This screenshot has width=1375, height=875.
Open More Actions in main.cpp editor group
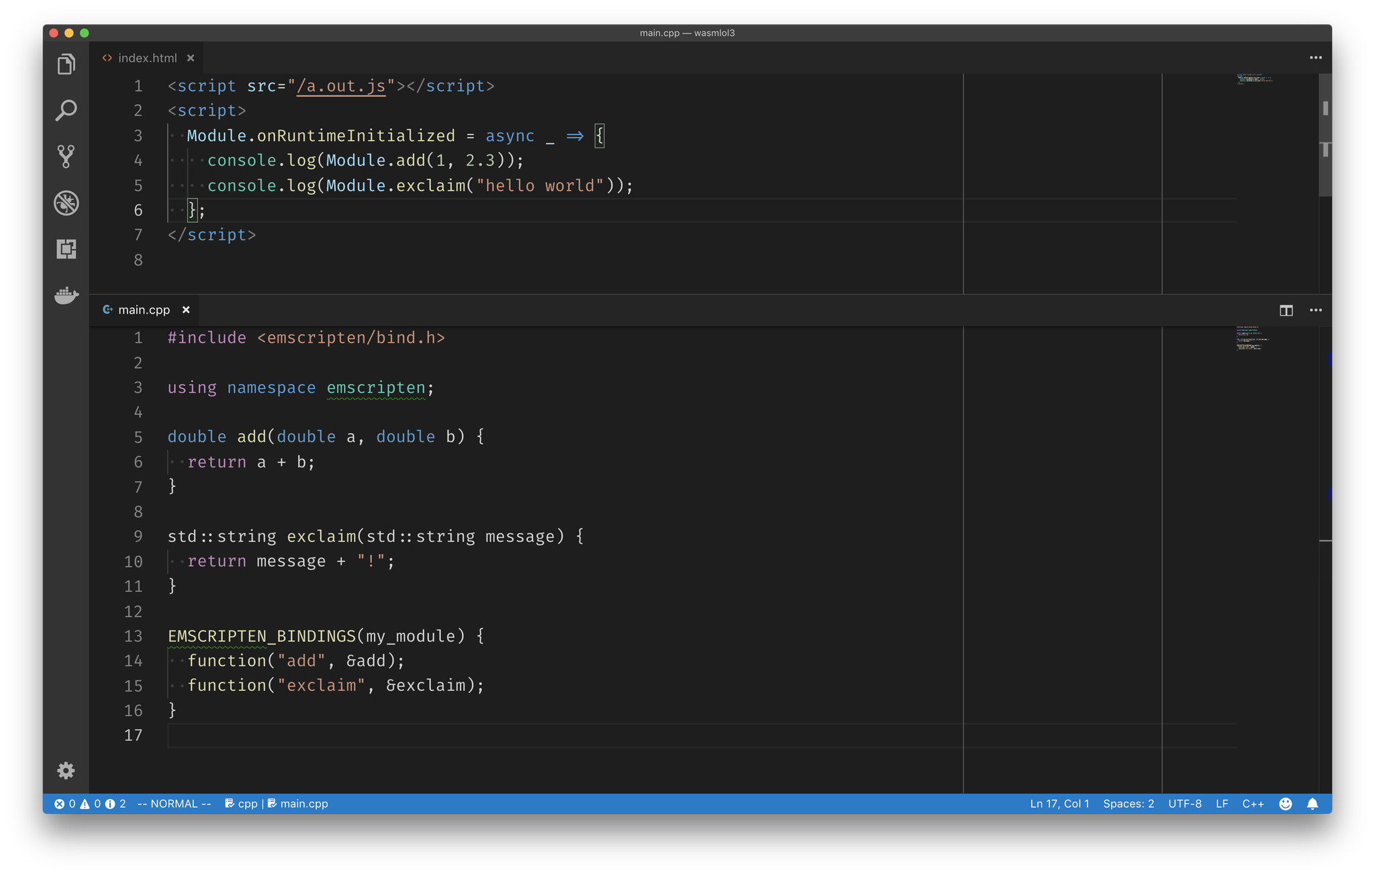coord(1315,310)
